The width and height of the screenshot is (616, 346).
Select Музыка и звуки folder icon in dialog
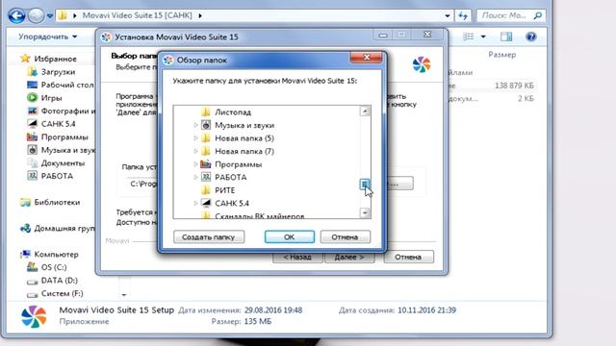pos(206,125)
